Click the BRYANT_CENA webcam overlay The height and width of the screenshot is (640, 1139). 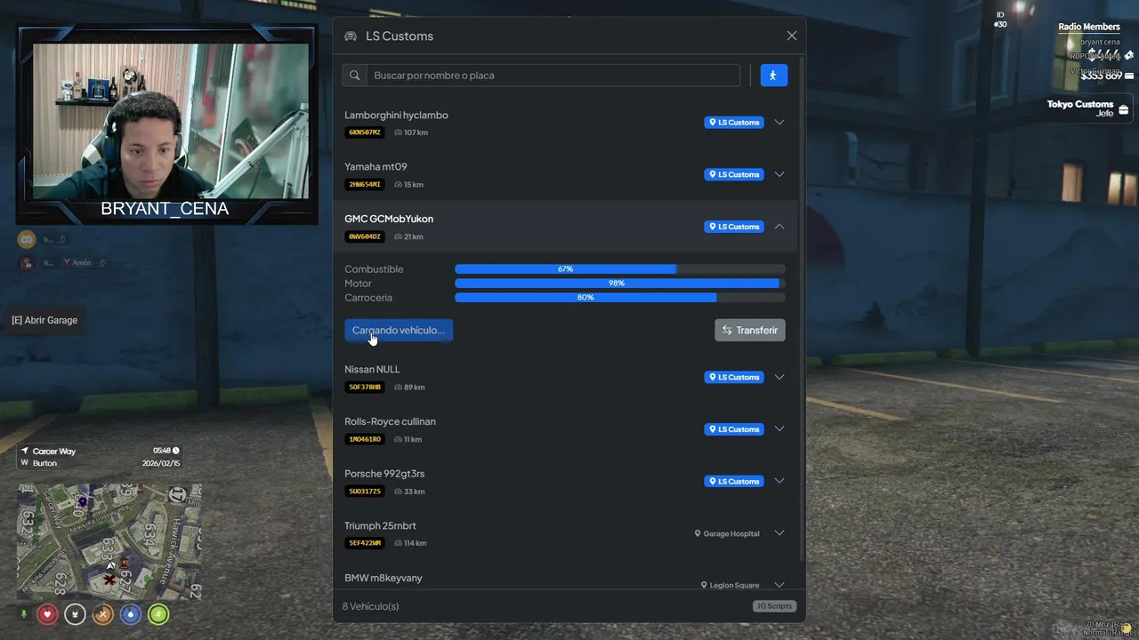[x=166, y=124]
